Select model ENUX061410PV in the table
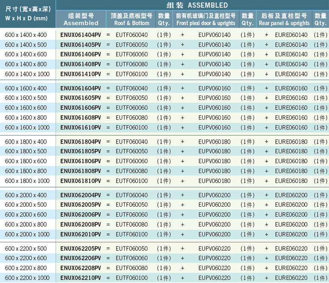 tap(81, 74)
